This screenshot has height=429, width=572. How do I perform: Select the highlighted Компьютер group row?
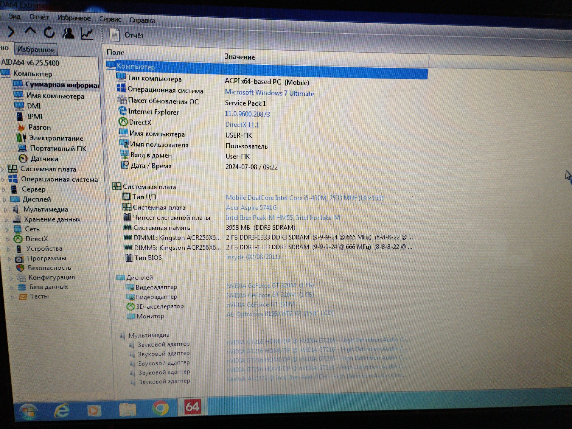pyautogui.click(x=267, y=70)
